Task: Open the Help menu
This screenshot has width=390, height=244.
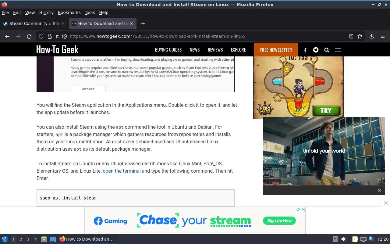Action: click(x=104, y=13)
